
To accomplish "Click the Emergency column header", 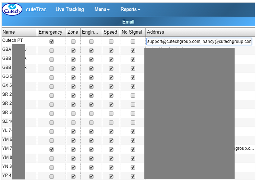I will tap(50, 32).
